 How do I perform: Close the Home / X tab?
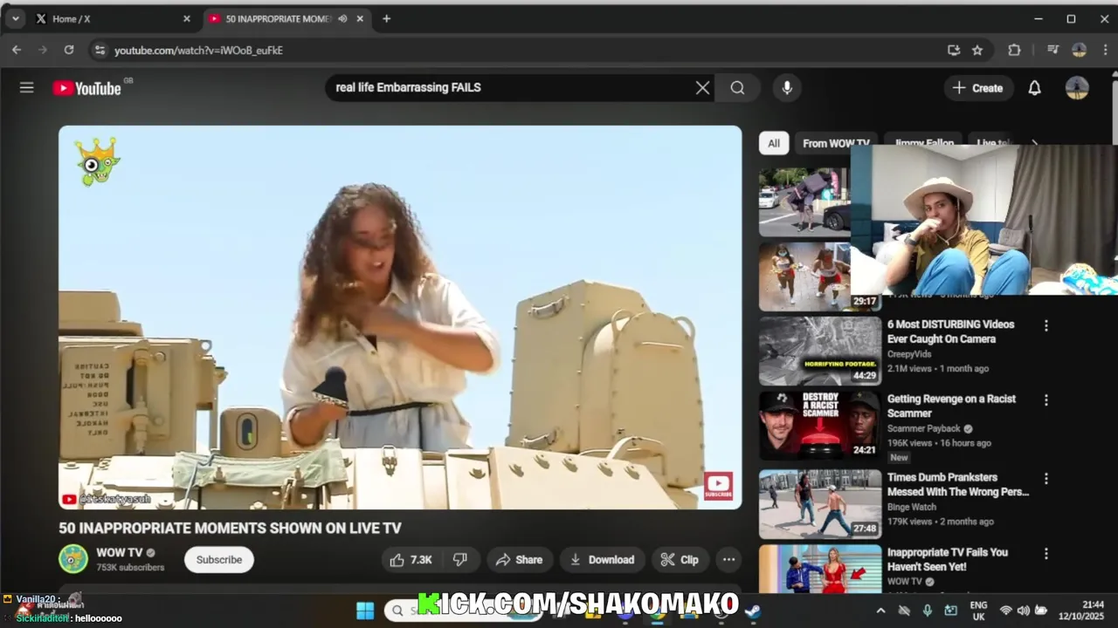(x=186, y=18)
